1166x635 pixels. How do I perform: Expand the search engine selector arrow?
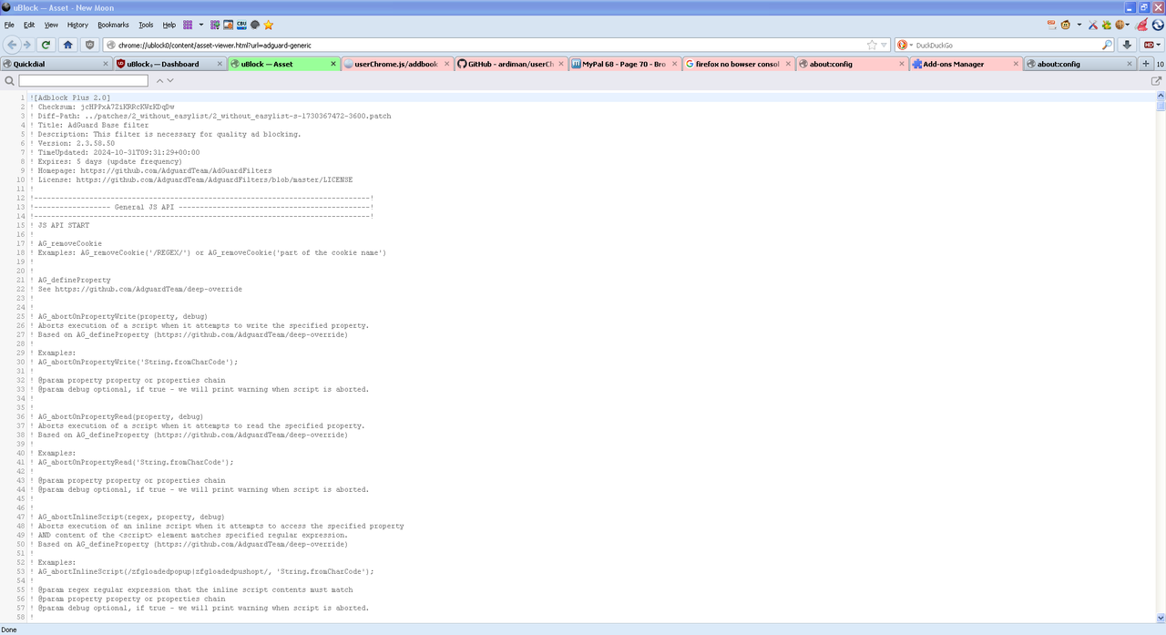coord(911,45)
